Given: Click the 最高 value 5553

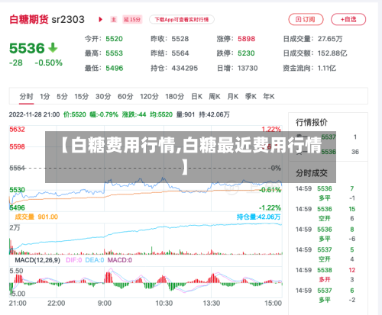Looking at the screenshot, I should [x=115, y=53].
